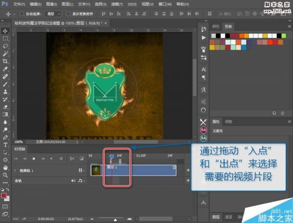The height and width of the screenshot is (223, 293).
Task: Expand the 视频组 1 track
Action: [15, 171]
